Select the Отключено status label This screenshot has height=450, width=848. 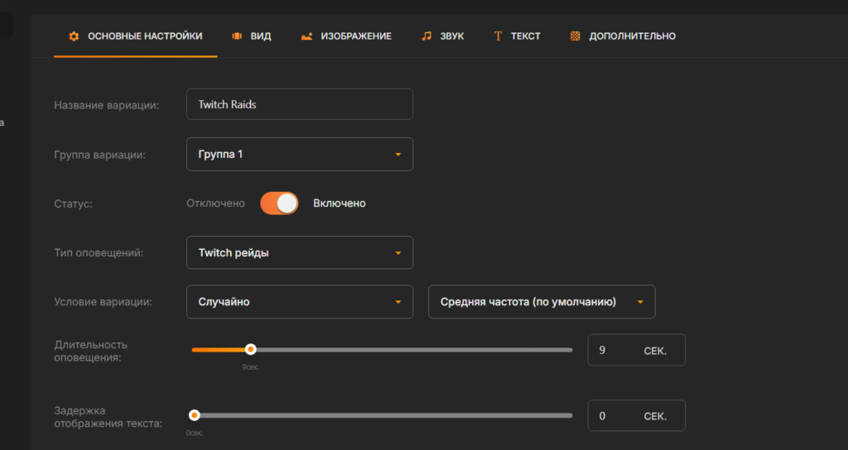216,203
